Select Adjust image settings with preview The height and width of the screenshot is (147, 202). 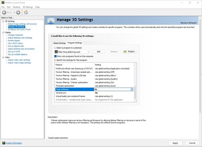[x=23, y=24]
